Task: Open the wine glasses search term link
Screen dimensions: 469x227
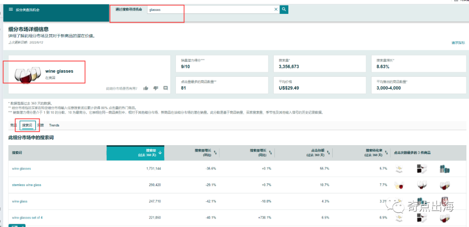Action: pyautogui.click(x=22, y=169)
